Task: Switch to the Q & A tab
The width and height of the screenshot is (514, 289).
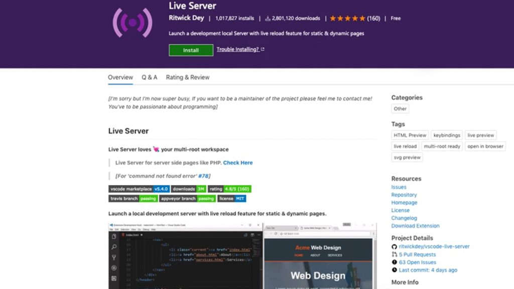Action: coord(150,77)
